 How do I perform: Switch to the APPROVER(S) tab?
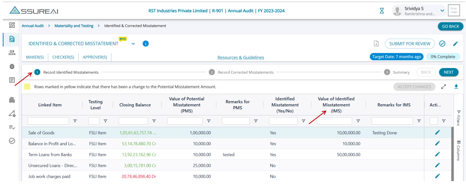click(95, 57)
